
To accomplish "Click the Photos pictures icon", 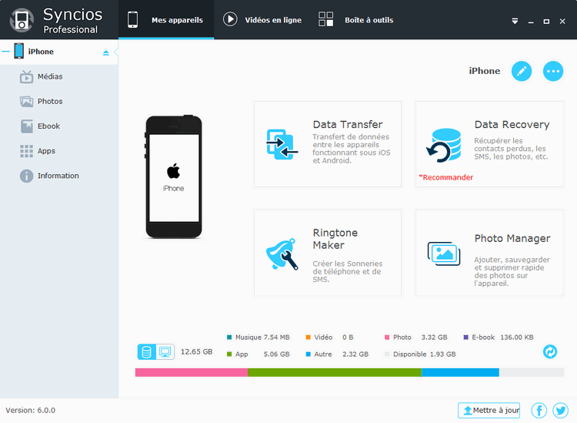I will point(26,102).
